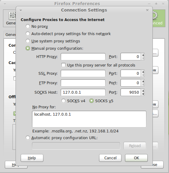Increase SSL Proxy port with up arrow

[143, 72]
